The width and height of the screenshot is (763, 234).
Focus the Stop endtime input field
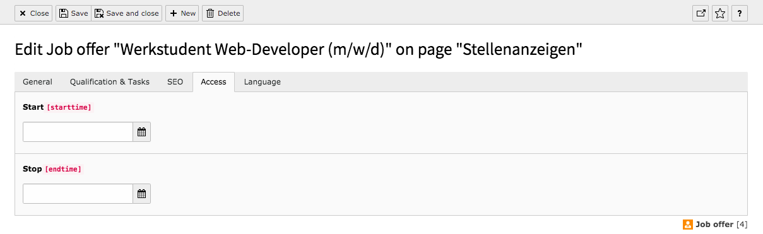[78, 194]
